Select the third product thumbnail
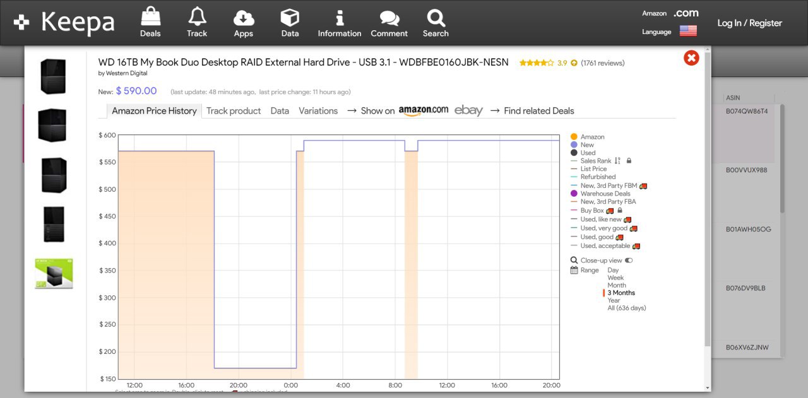Image resolution: width=808 pixels, height=398 pixels. [54, 175]
